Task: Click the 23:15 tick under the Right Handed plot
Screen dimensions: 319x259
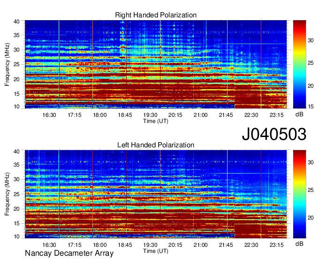Action: [x=276, y=115]
